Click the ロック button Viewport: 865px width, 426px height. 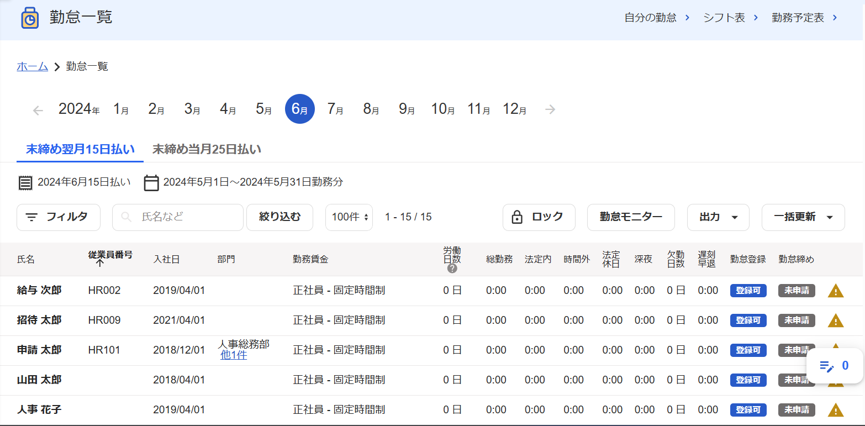coord(539,217)
